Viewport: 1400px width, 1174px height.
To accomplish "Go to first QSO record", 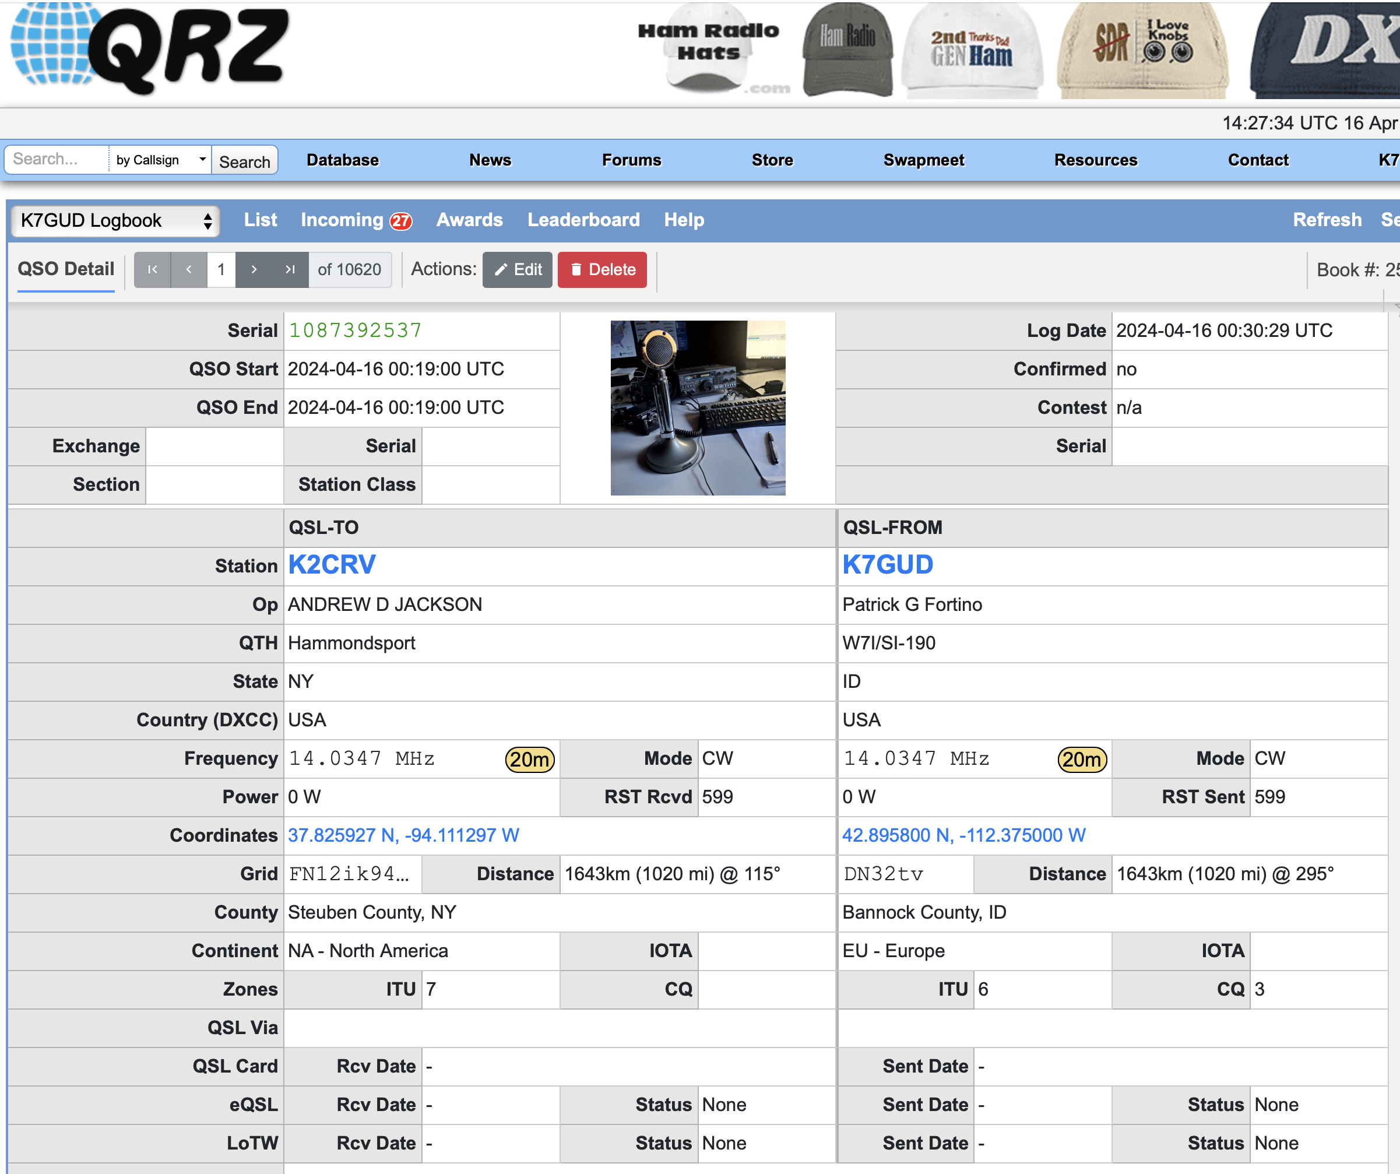I will 152,269.
